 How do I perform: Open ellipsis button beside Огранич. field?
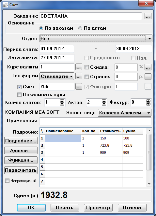click(148, 77)
